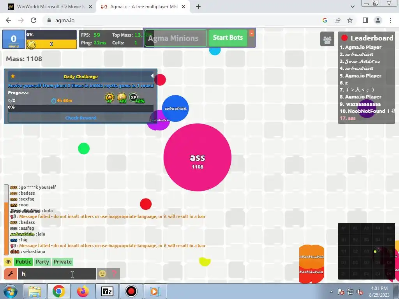This screenshot has height=299, width=399.
Task: Go forward in browser history
Action: 21,20
